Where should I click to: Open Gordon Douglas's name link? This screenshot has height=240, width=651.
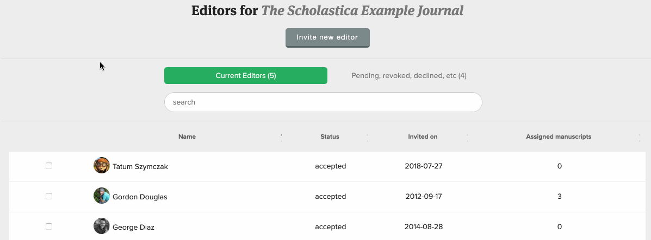(140, 197)
